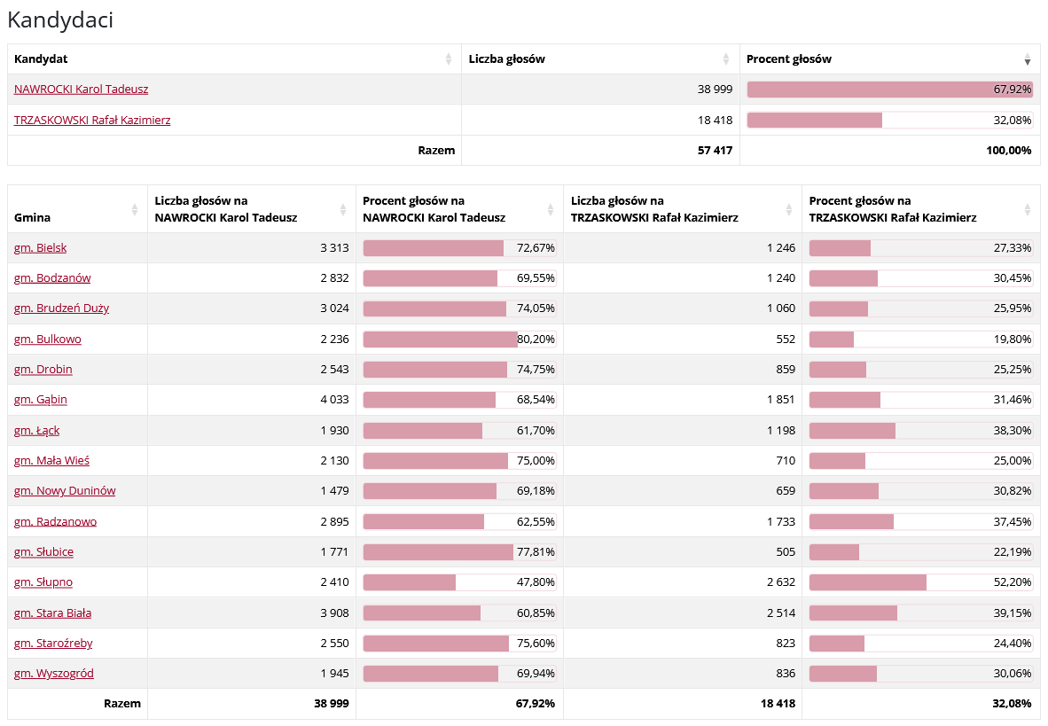Go to gm. Słupno municipality page

[x=43, y=582]
